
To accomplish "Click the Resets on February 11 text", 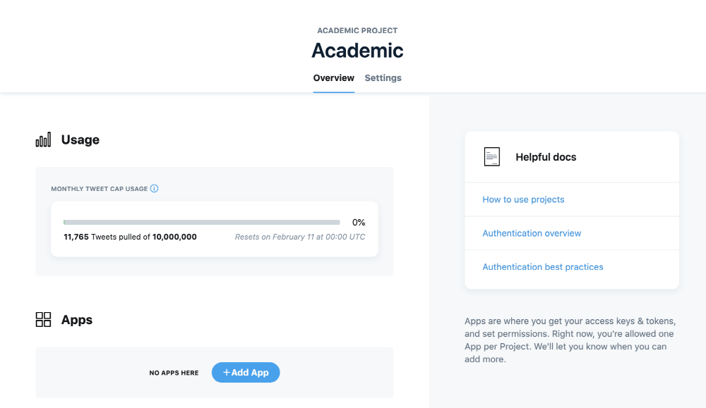I will [x=300, y=237].
